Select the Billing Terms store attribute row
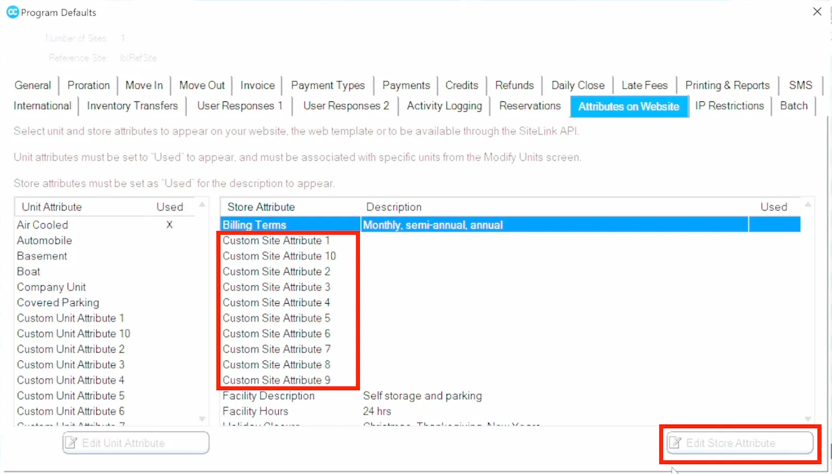832x474 pixels. click(511, 225)
